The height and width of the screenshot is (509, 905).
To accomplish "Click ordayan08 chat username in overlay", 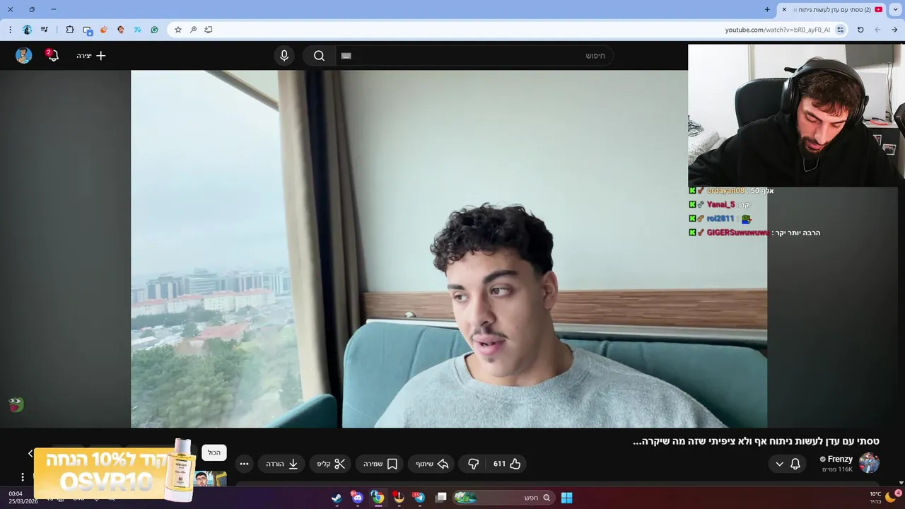I will (725, 191).
